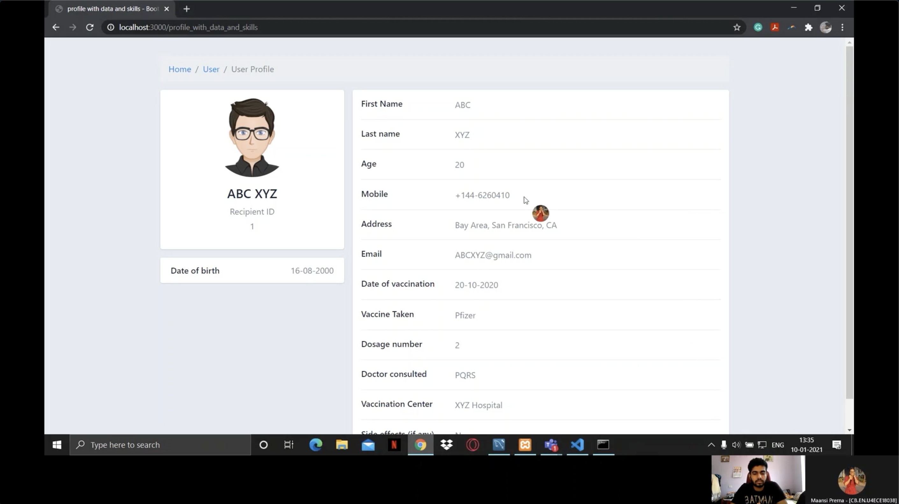Select the profile with data tab
Viewport: 899px width, 504px height.
112,9
